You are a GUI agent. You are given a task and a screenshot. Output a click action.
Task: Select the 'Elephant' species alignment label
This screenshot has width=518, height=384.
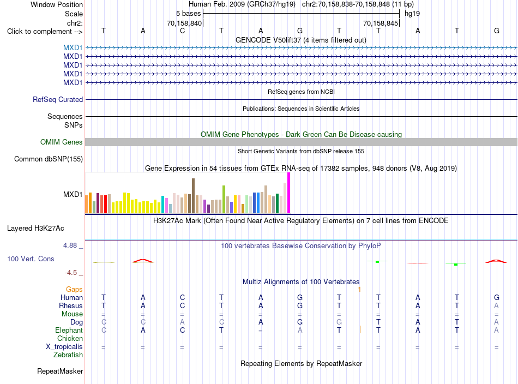click(x=69, y=331)
